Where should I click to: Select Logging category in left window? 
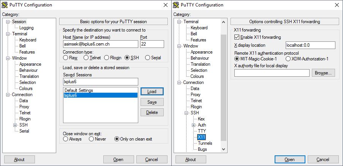[x=27, y=28]
